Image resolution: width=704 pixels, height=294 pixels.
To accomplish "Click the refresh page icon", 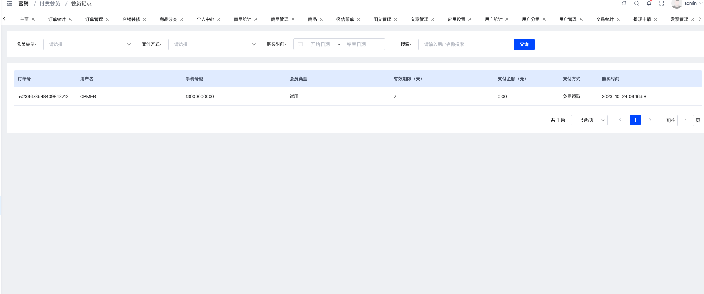I will coord(624,3).
